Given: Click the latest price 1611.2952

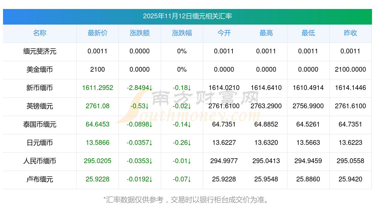Looking at the screenshot, I should point(97,88).
